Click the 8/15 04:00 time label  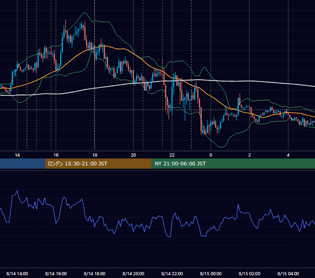(288, 273)
